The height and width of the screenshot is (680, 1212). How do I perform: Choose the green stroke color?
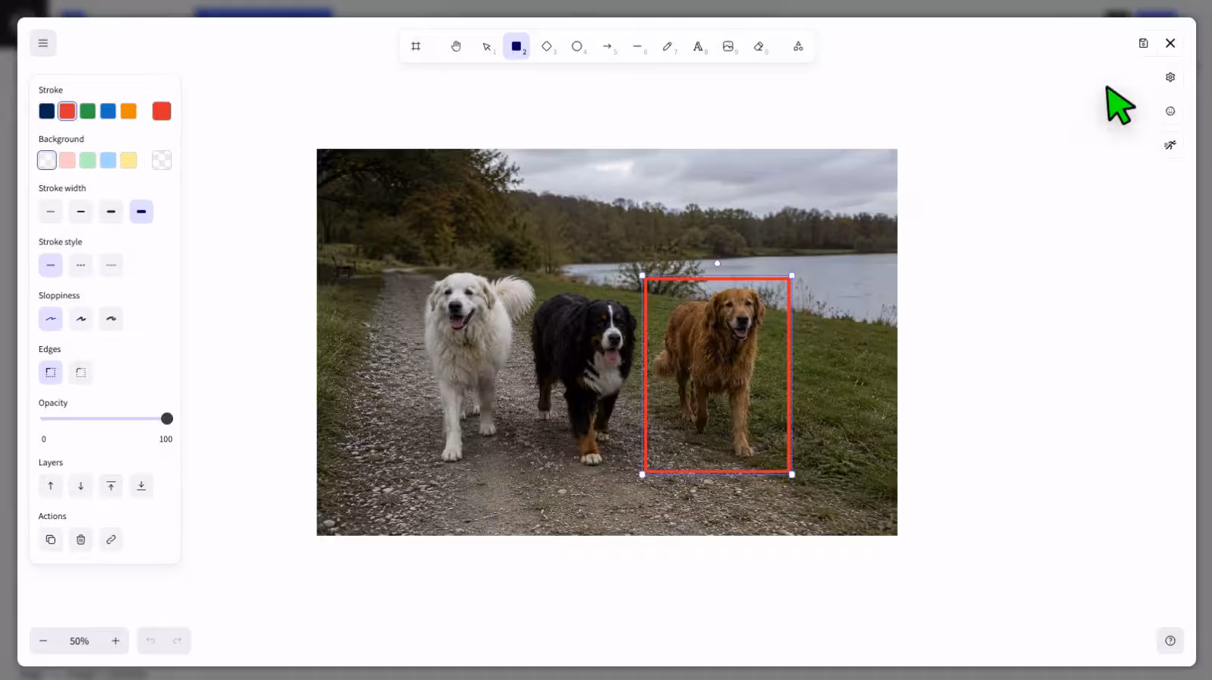[x=88, y=112]
